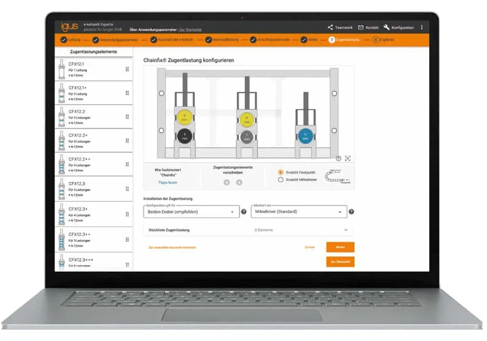Click drag handle of CFX12.2 element
Screen dimensions: 487x341
127,117
